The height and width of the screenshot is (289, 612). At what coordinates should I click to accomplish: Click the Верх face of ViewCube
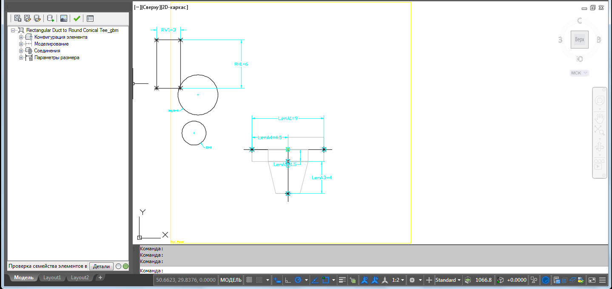tap(580, 40)
